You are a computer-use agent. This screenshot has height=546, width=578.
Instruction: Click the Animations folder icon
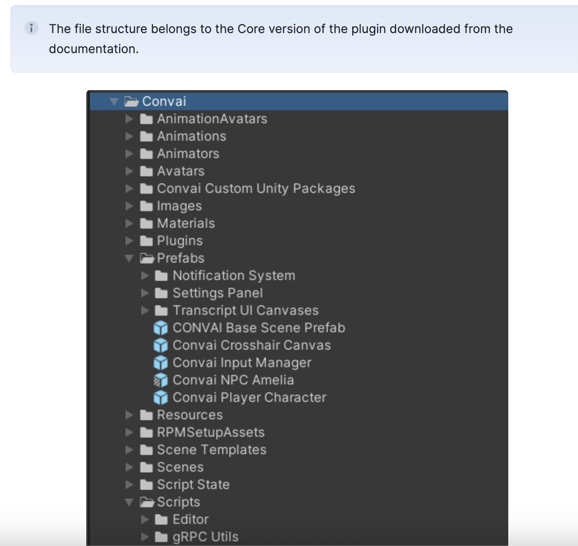point(146,137)
